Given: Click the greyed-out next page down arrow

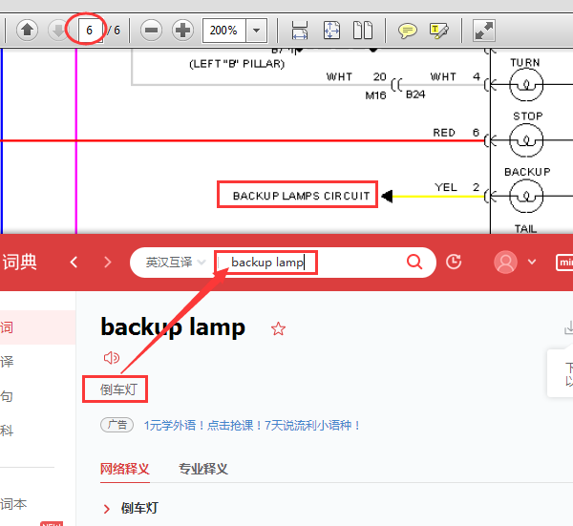Looking at the screenshot, I should tap(57, 30).
